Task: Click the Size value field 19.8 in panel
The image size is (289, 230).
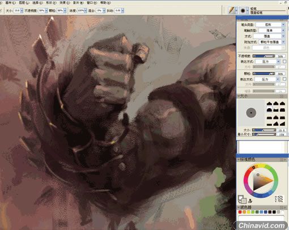Action: tap(282, 130)
